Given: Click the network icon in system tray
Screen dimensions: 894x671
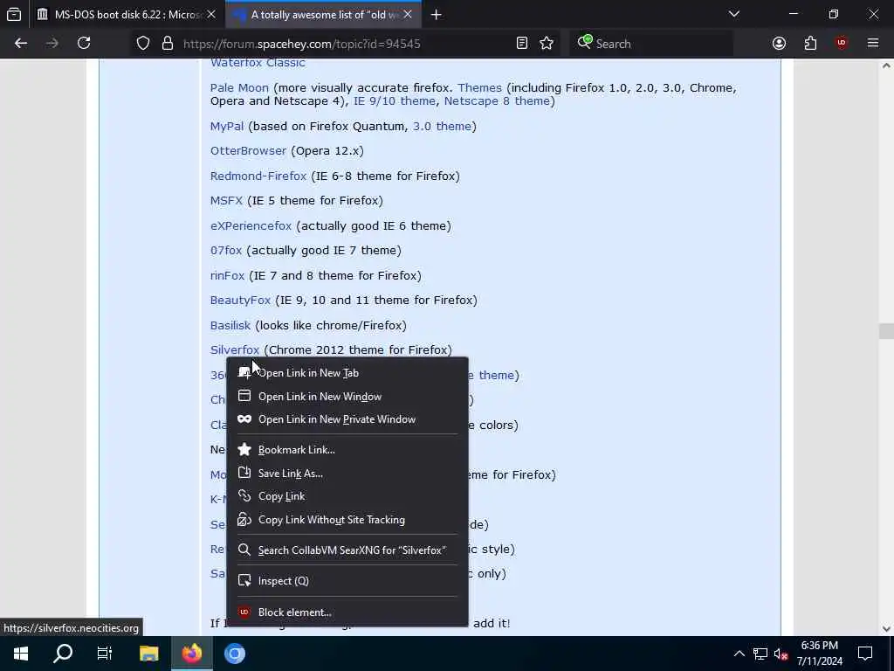Looking at the screenshot, I should point(760,654).
